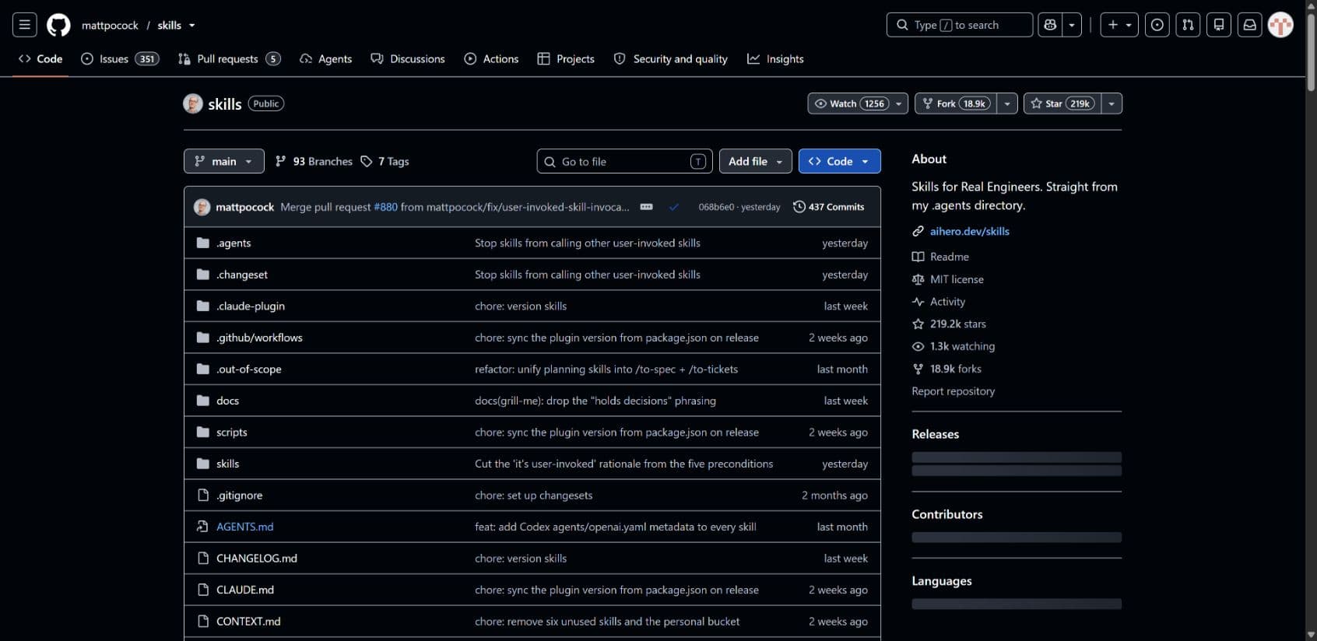Open the green Code dropdown button

coord(840,161)
